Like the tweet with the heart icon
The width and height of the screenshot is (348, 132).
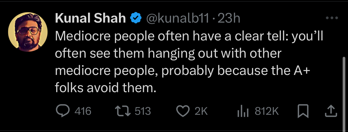[x=183, y=111]
